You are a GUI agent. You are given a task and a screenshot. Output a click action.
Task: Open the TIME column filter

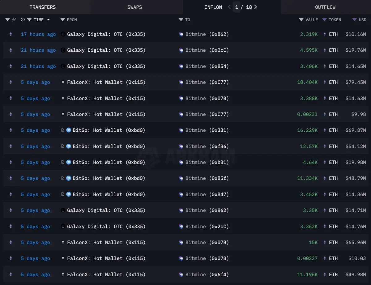(x=29, y=19)
